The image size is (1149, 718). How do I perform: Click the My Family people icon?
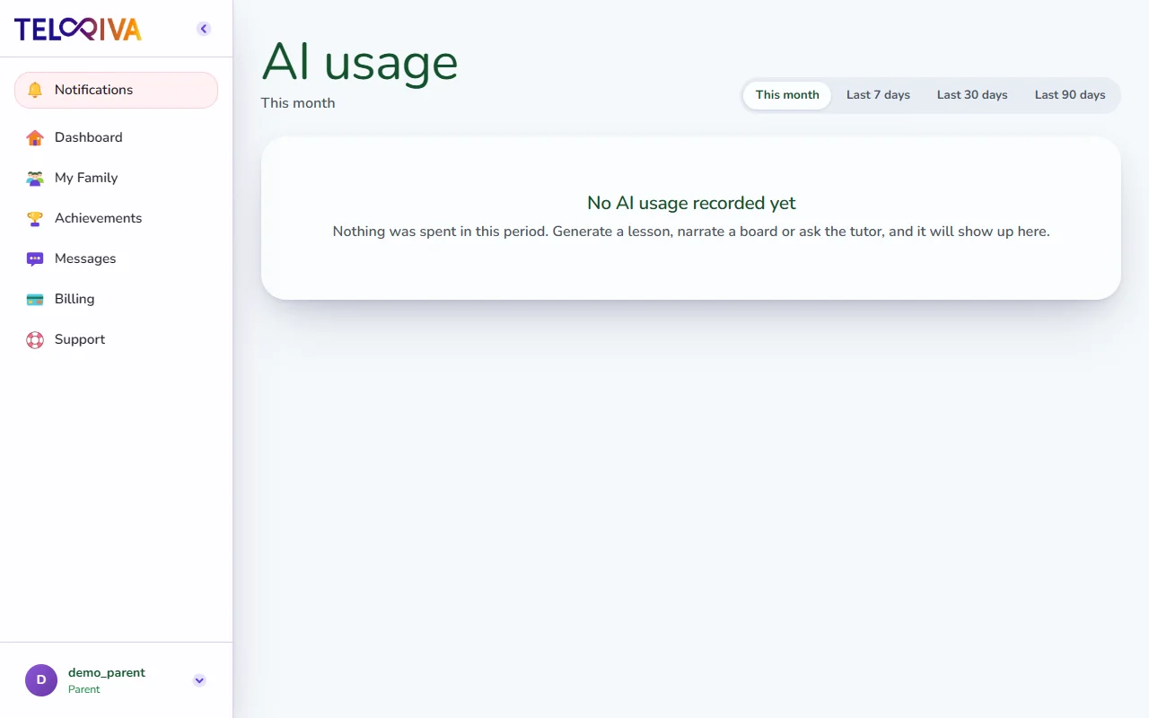(x=35, y=178)
